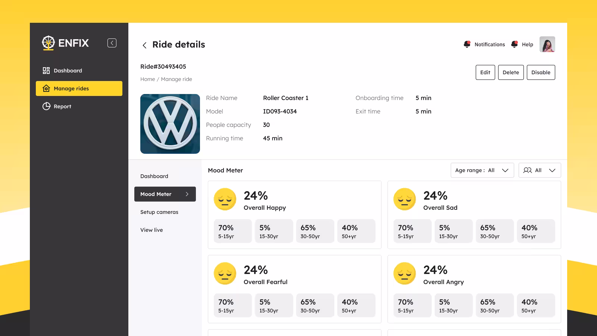Select Manage rides menu item
This screenshot has width=597, height=336.
coord(79,88)
